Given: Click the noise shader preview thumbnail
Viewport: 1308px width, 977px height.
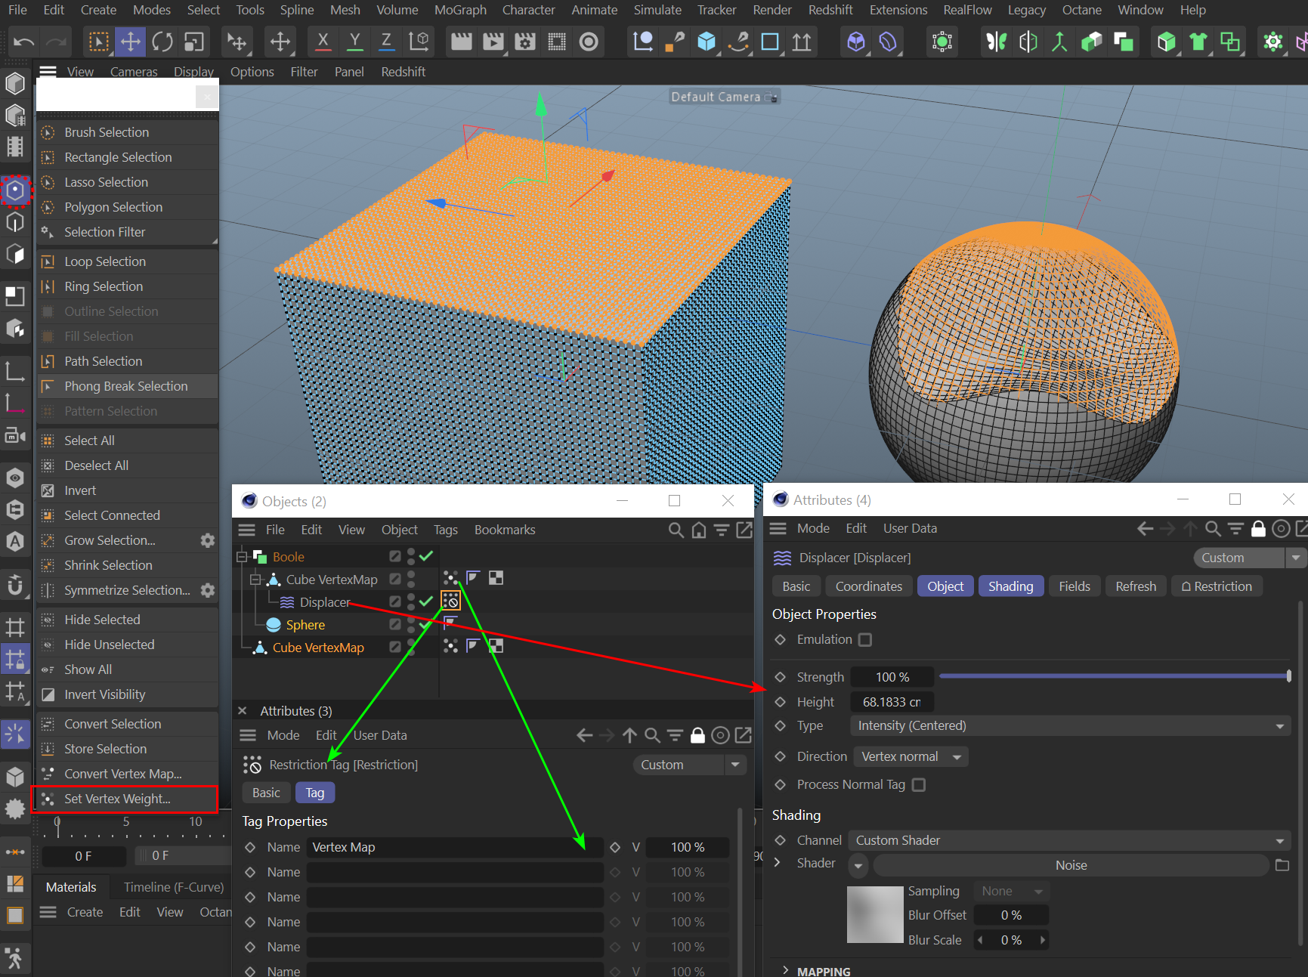Looking at the screenshot, I should [x=875, y=914].
